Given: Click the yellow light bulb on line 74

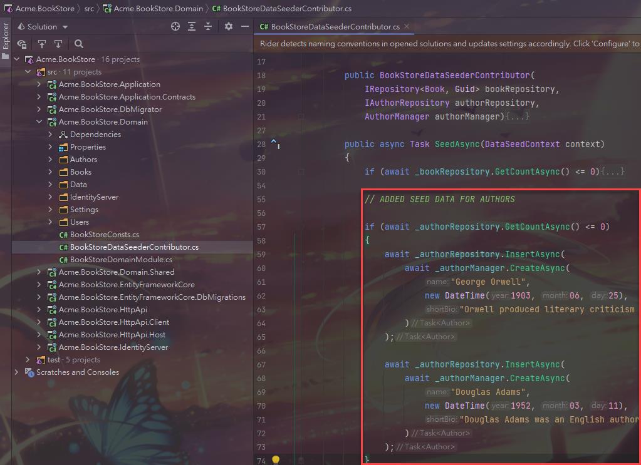Looking at the screenshot, I should pyautogui.click(x=274, y=460).
